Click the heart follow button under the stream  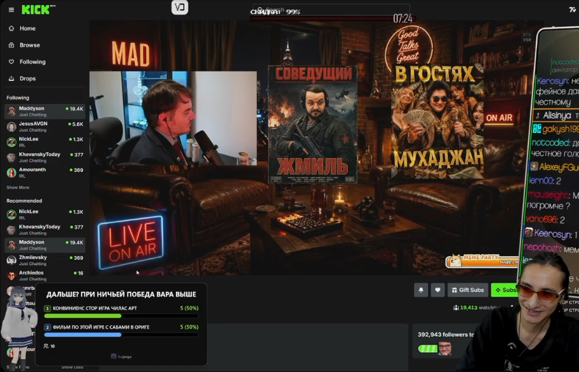(x=437, y=290)
